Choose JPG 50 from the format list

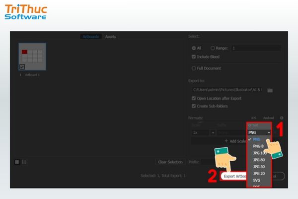(259, 167)
